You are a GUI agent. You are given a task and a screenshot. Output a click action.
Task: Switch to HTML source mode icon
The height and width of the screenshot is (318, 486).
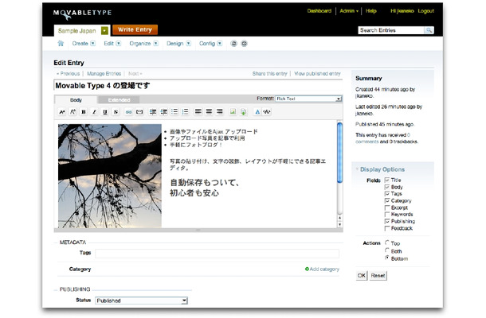click(x=267, y=111)
